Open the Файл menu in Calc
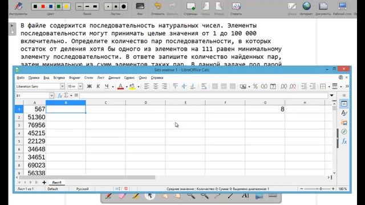 click(21, 77)
